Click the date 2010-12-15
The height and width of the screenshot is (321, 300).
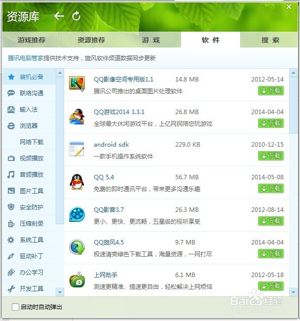(x=267, y=145)
